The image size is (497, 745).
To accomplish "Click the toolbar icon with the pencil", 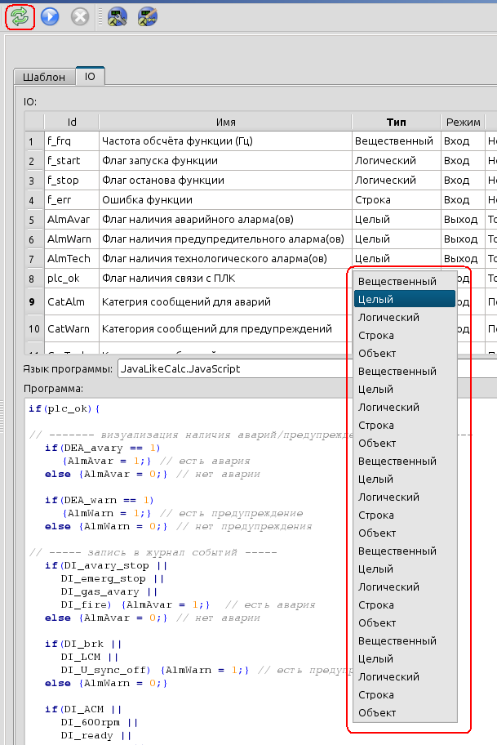I will tap(148, 16).
